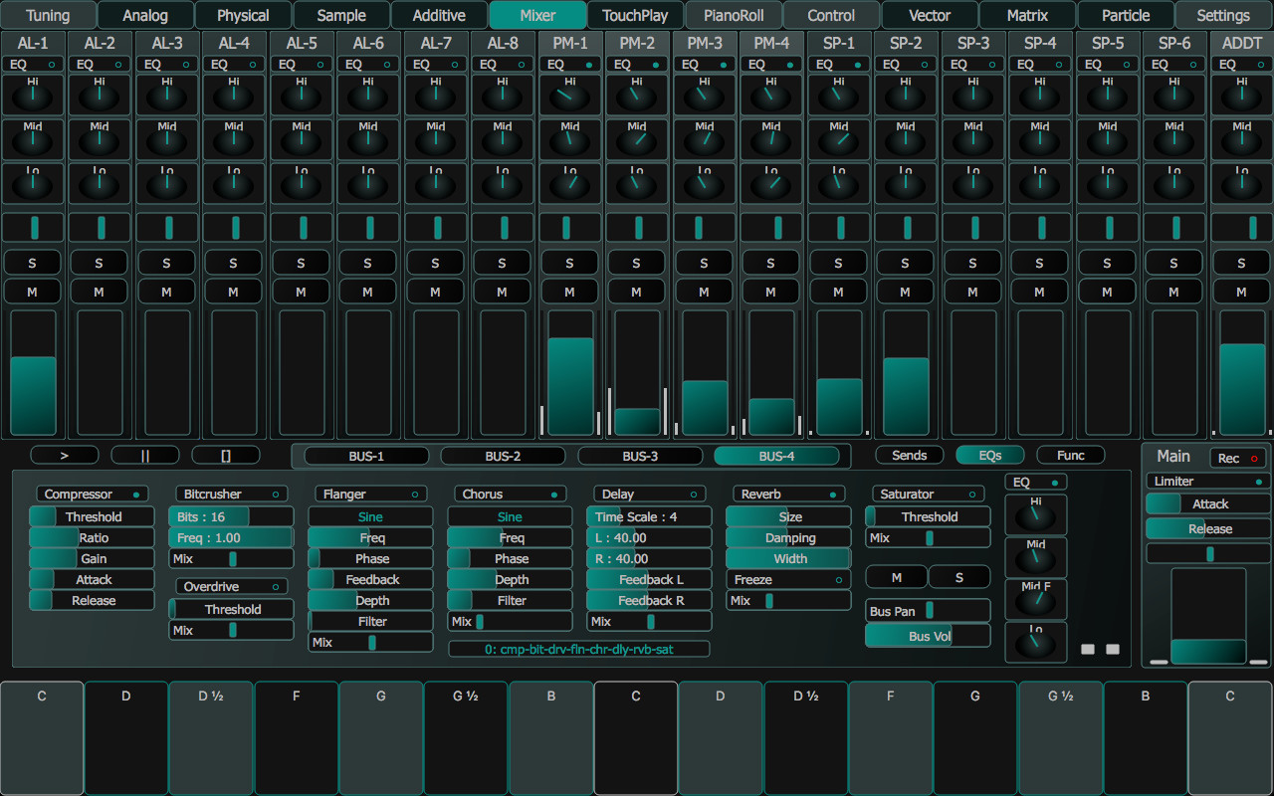
Task: Switch to the TouchPlay tab
Action: [x=634, y=15]
